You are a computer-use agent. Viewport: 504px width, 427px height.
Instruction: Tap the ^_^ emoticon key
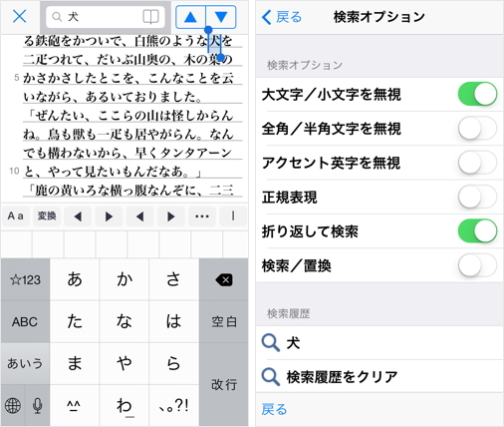(x=75, y=405)
